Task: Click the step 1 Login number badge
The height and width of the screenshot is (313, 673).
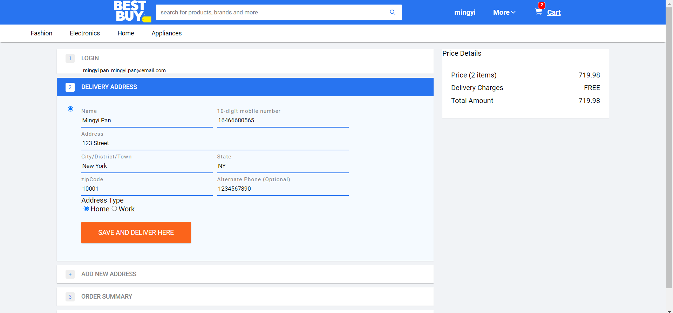Action: point(70,58)
